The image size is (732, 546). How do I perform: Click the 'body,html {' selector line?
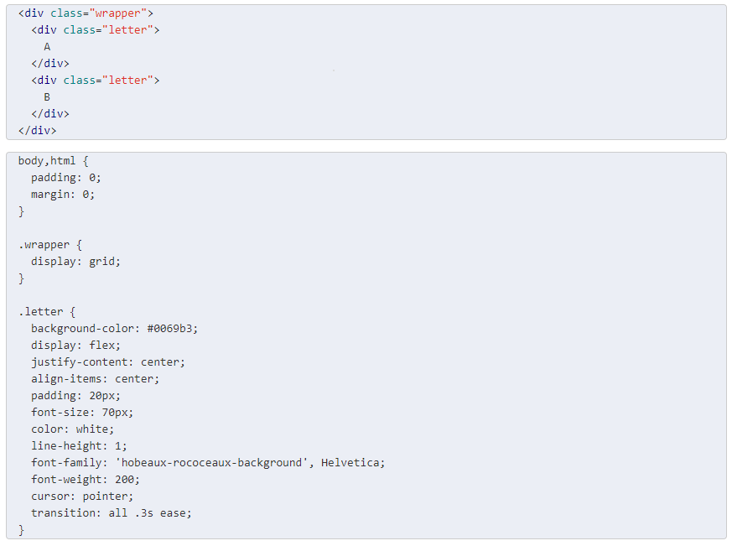pyautogui.click(x=53, y=161)
